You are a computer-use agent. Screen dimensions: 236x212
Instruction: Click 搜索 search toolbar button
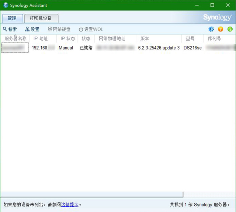pos(10,29)
